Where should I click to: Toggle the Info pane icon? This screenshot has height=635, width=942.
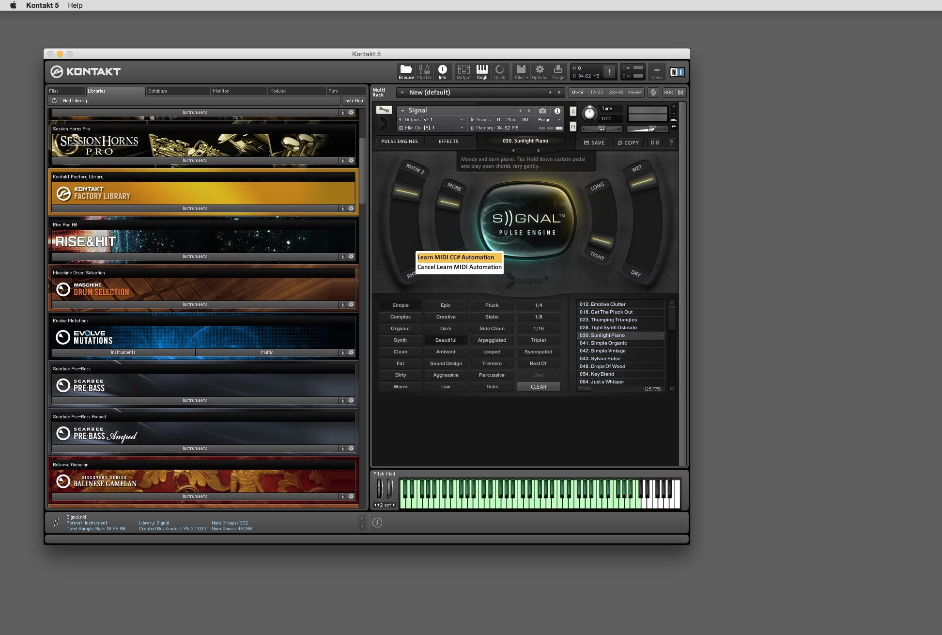[442, 72]
